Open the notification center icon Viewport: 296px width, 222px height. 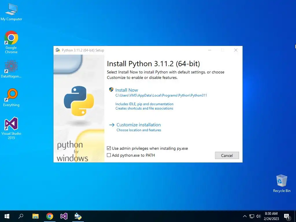pyautogui.click(x=287, y=217)
